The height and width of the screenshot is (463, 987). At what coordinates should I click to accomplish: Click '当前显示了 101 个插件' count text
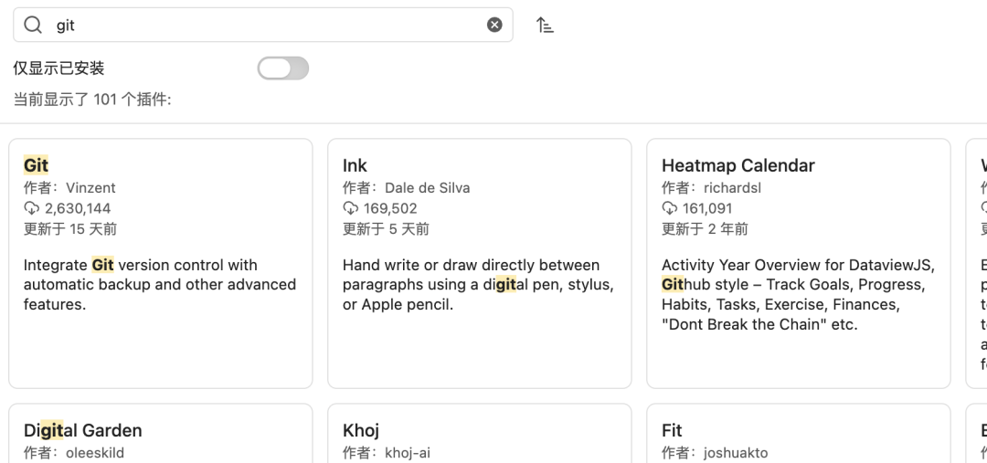pyautogui.click(x=92, y=100)
